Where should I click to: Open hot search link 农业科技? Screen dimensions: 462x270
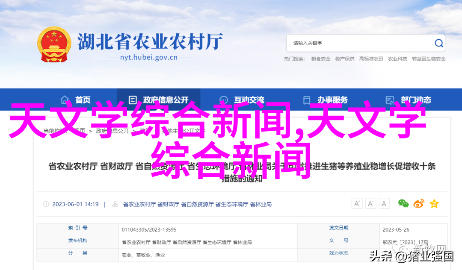tap(397, 59)
